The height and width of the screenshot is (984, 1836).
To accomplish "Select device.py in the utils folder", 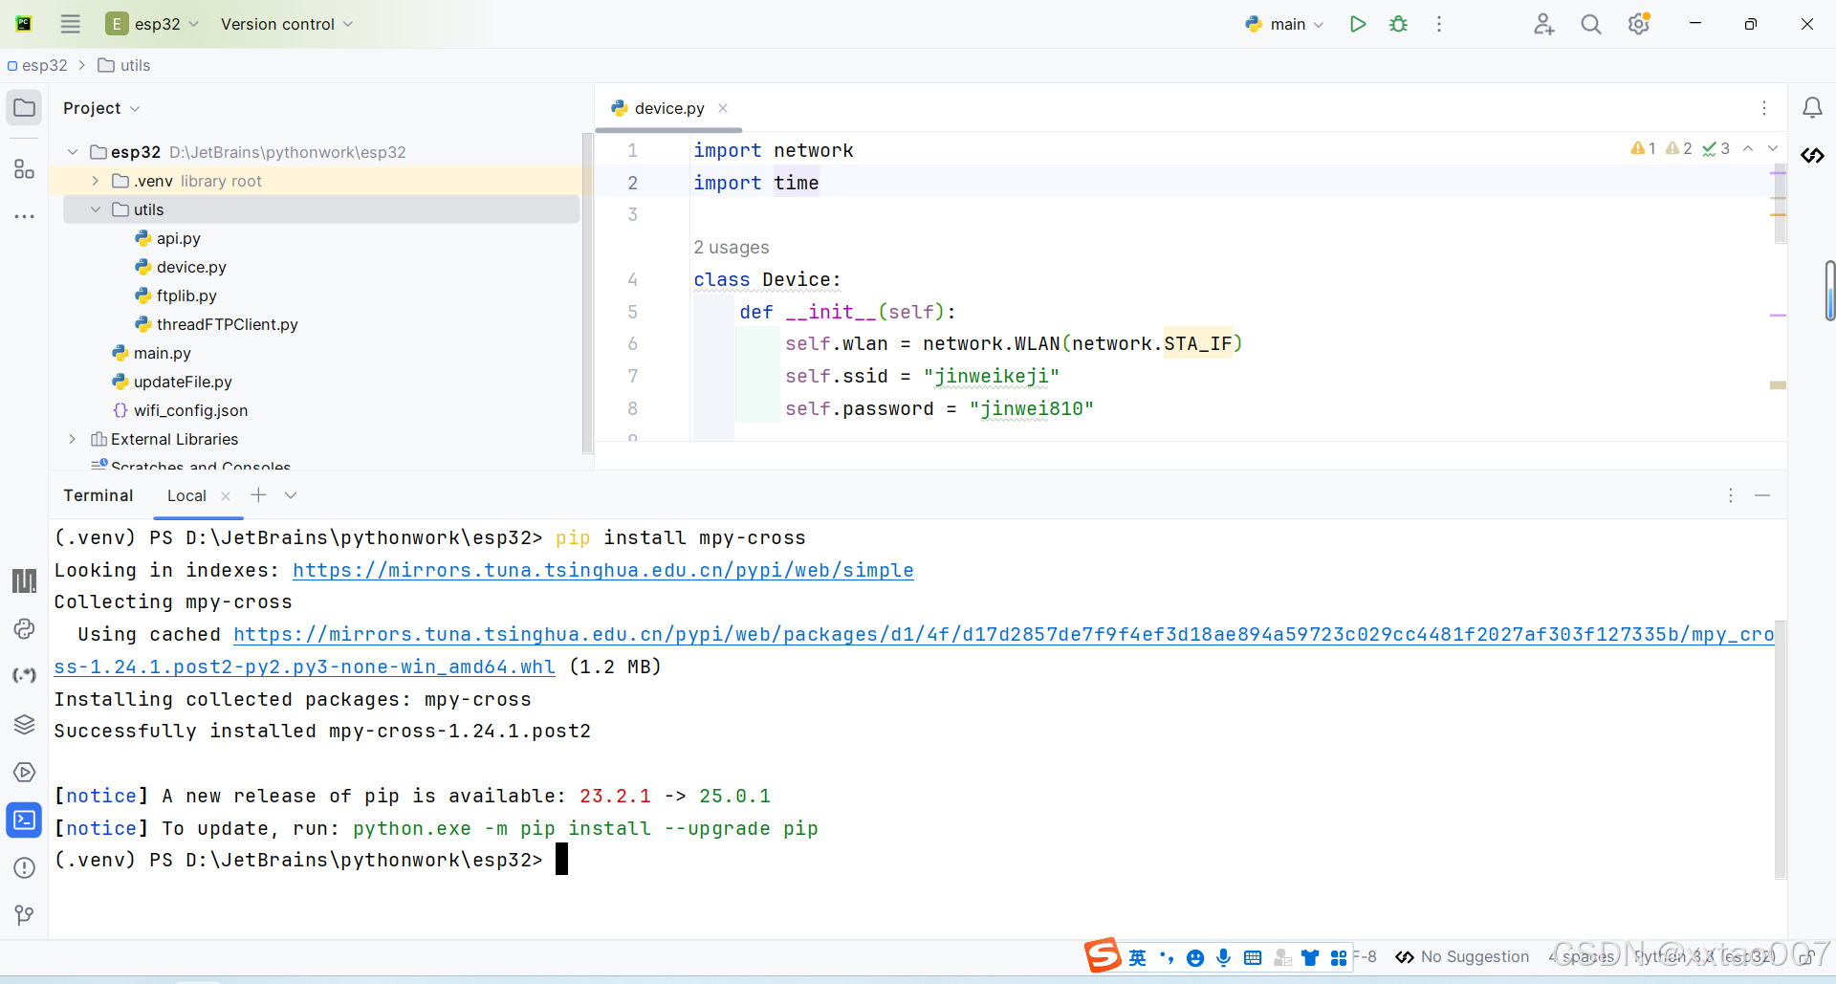I will click(190, 267).
